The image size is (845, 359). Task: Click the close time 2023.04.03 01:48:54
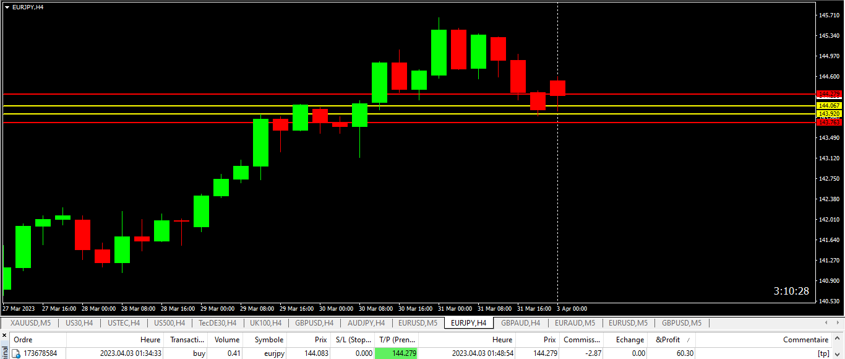pos(483,353)
